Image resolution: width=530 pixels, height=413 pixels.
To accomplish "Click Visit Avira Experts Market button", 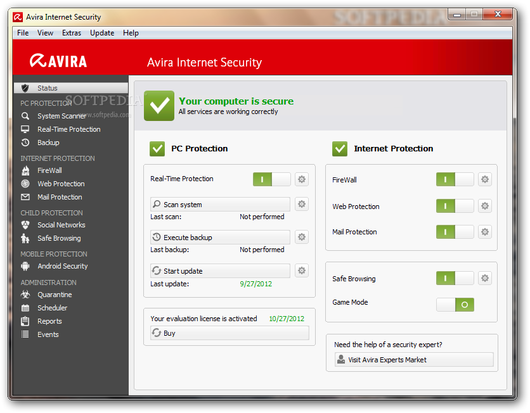I will tap(414, 360).
